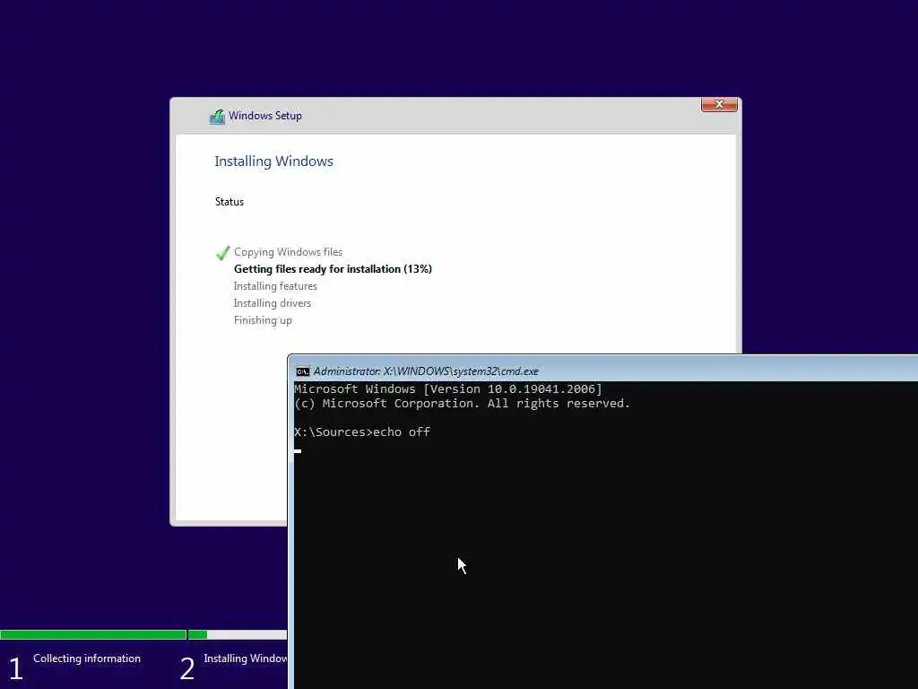This screenshot has width=918, height=689.
Task: Click the 'Installing Windows' stage label at bottom
Action: pyautogui.click(x=246, y=658)
